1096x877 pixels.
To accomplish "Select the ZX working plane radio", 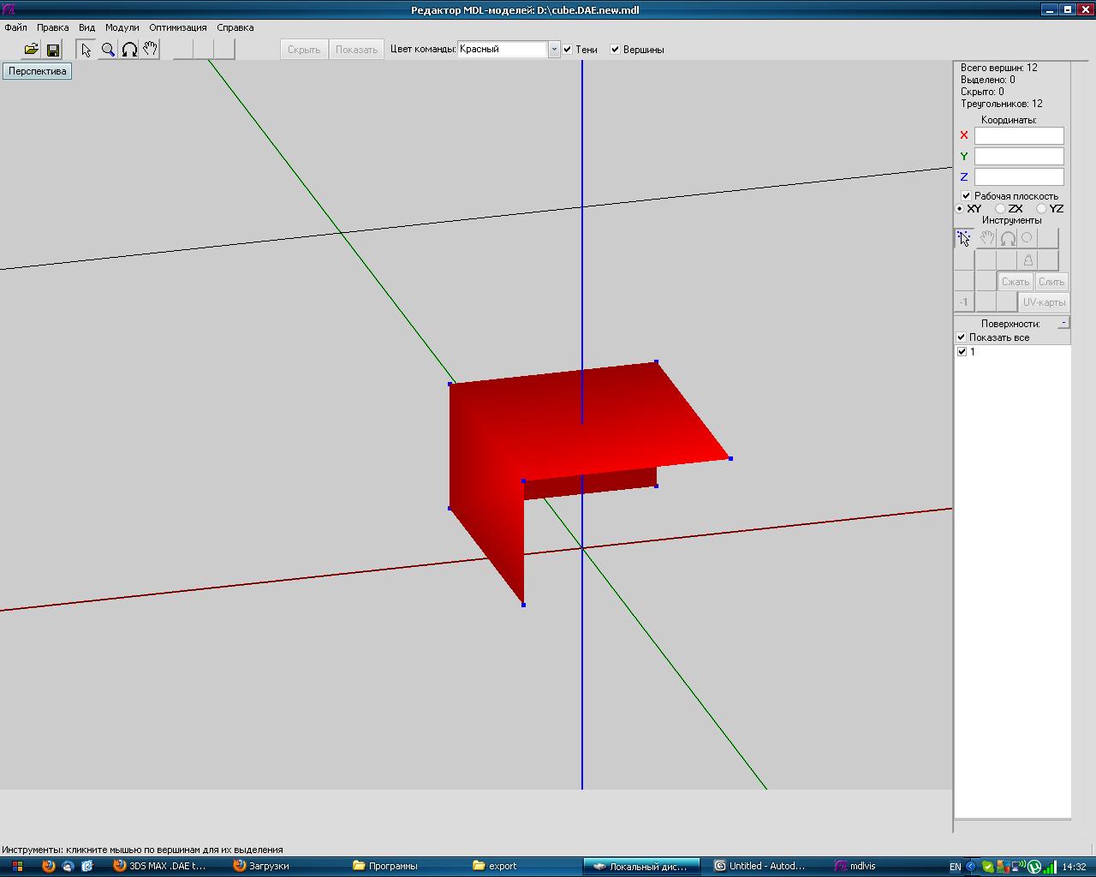I will coord(1000,209).
